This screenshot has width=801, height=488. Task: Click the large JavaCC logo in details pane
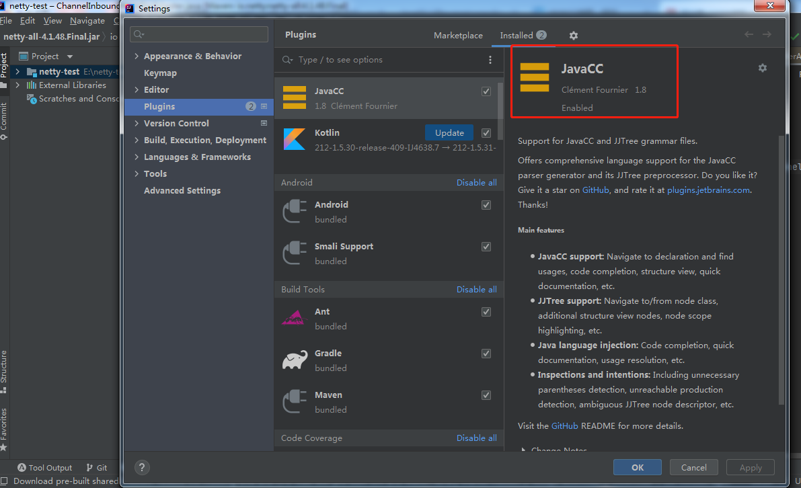click(535, 77)
